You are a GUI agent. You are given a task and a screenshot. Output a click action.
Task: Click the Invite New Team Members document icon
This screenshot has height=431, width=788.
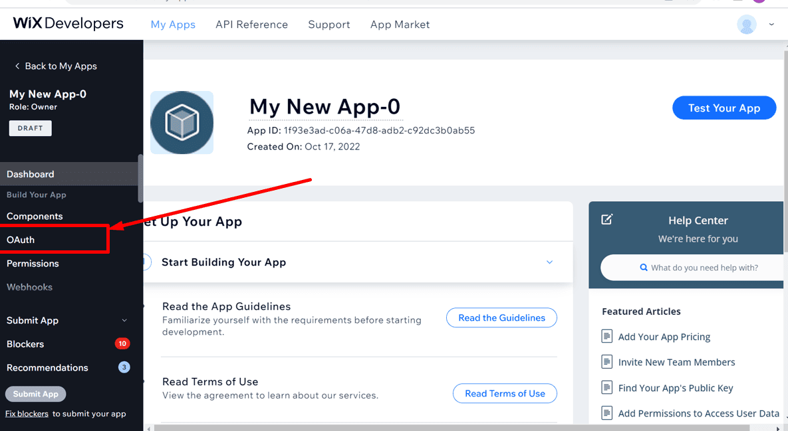coord(607,362)
